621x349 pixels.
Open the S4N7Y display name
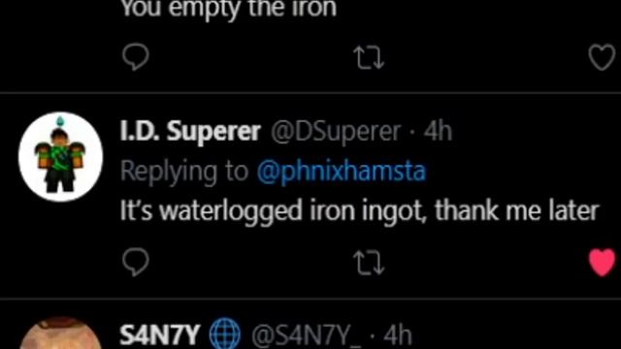159,335
